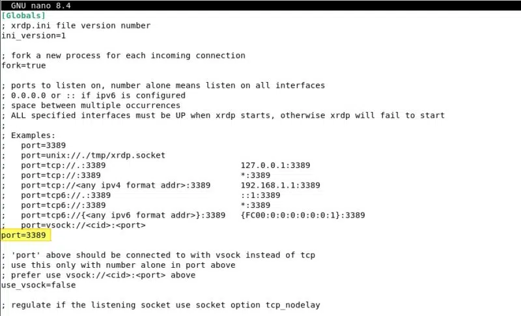Click the 'prefer use vsock' comment line

(98, 275)
